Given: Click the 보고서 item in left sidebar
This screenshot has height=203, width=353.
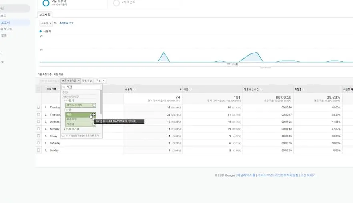Looking at the screenshot, I should (6, 22).
